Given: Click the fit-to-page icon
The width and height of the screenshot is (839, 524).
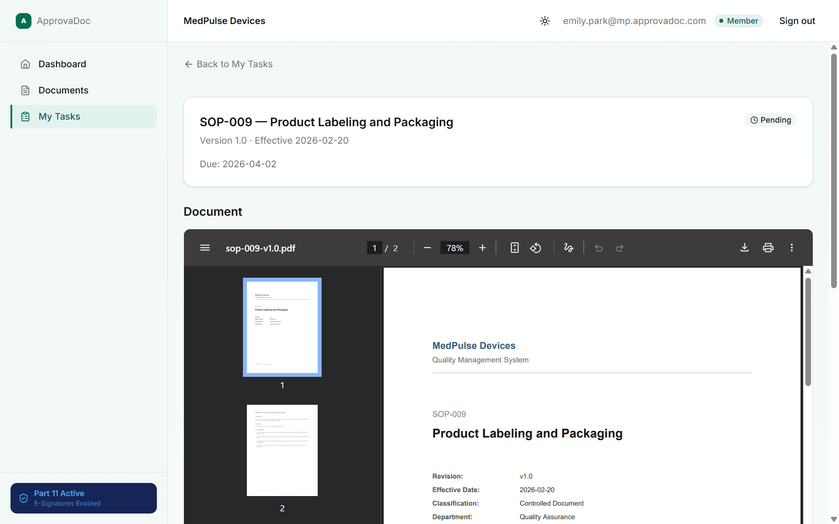Looking at the screenshot, I should point(514,248).
